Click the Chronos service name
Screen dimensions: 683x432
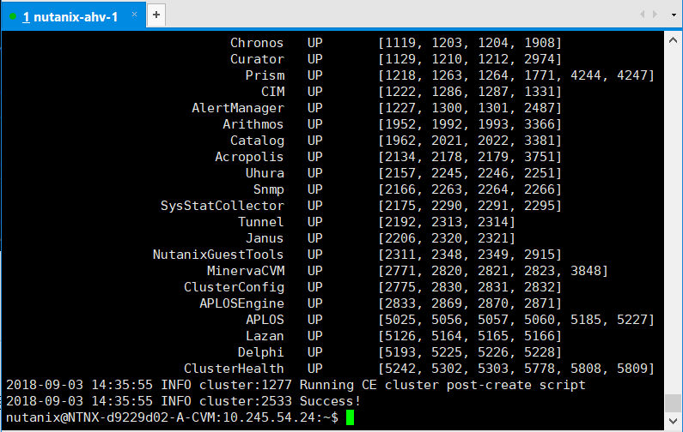pyautogui.click(x=257, y=43)
